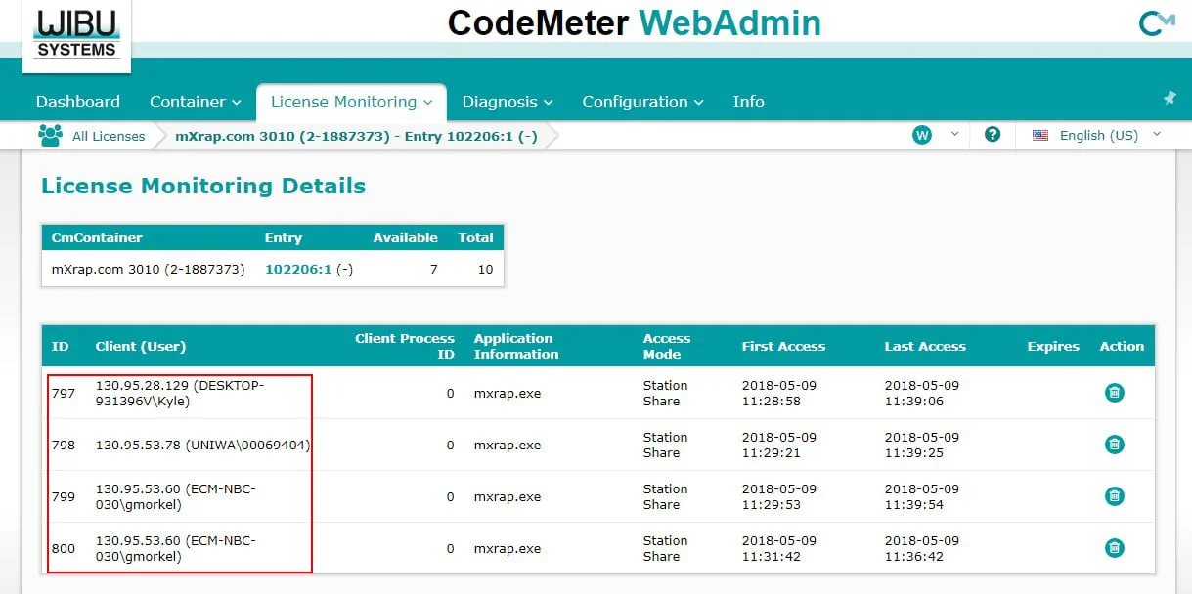
Task: Click the All Licenses people icon
Action: pyautogui.click(x=50, y=135)
